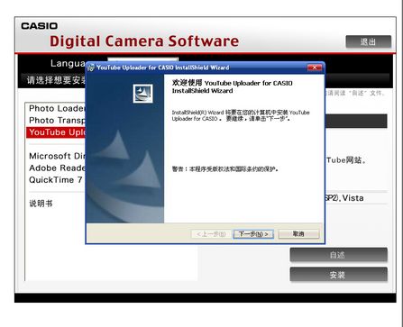
Task: Click the 警告 copyright warning text
Action: point(224,169)
